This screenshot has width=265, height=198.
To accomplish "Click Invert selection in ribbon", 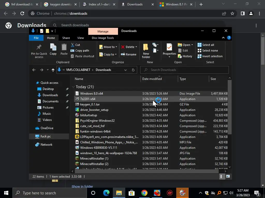I will click(x=210, y=56).
